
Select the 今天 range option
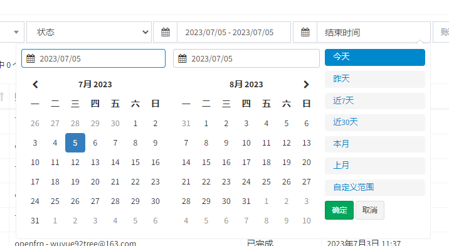(375, 57)
